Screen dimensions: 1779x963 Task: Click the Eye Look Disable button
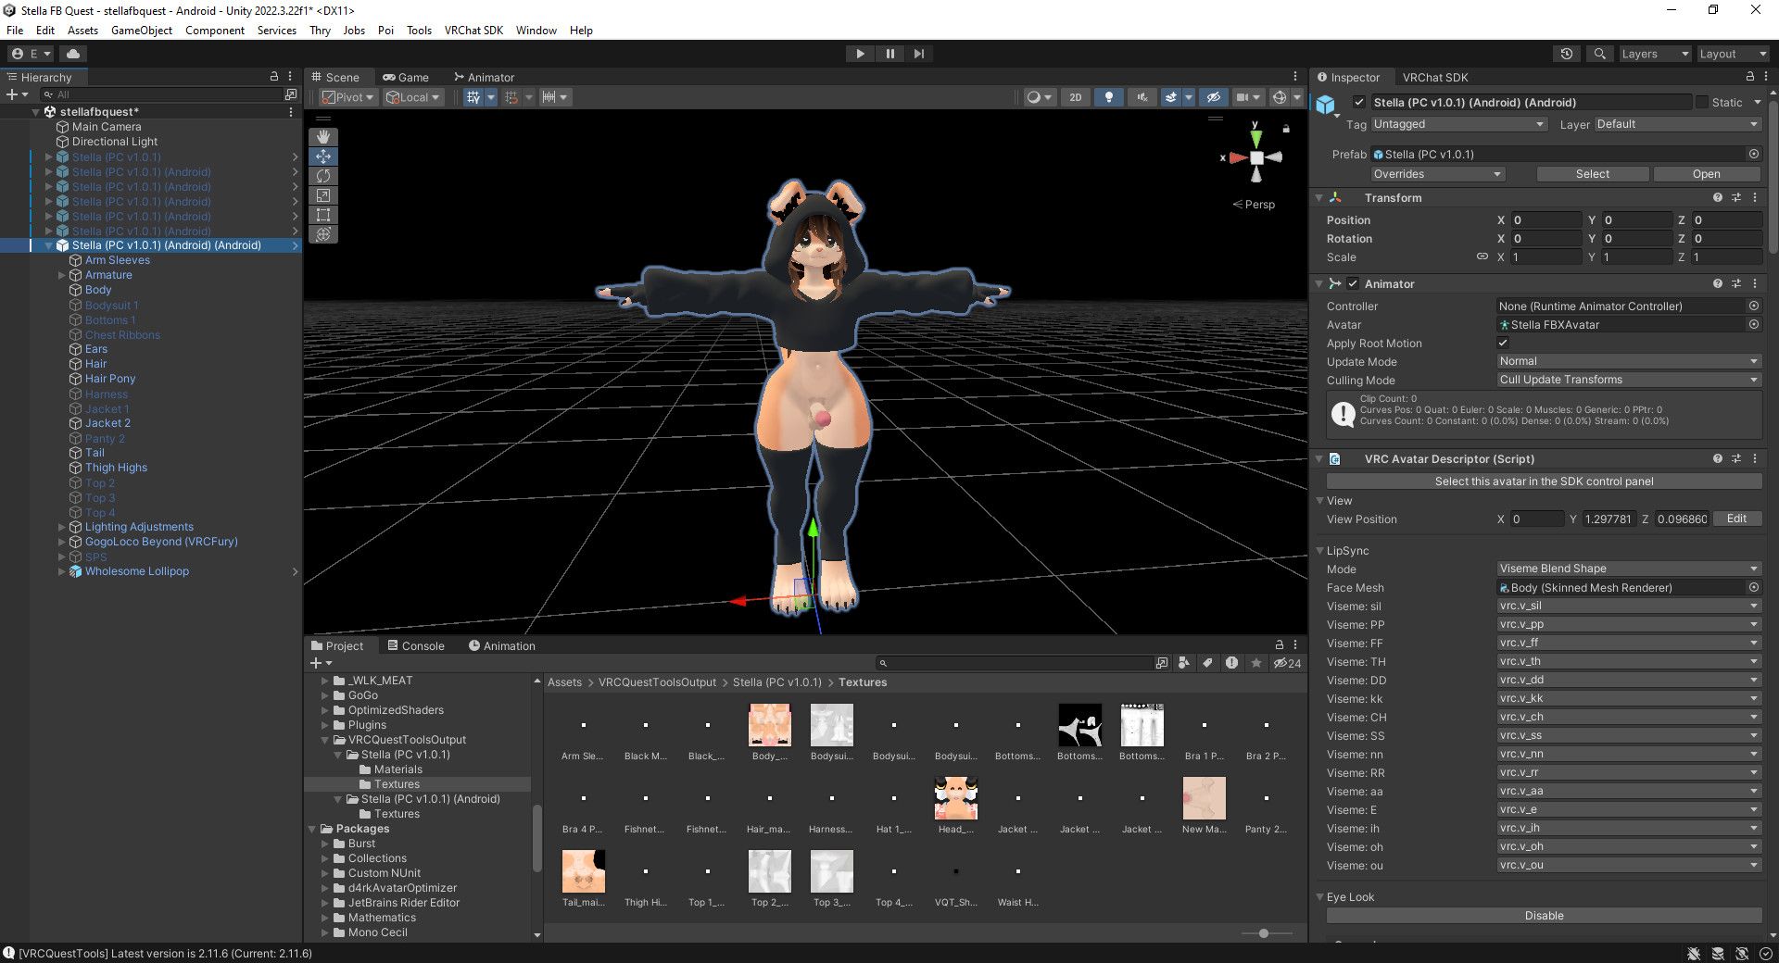pos(1544,915)
